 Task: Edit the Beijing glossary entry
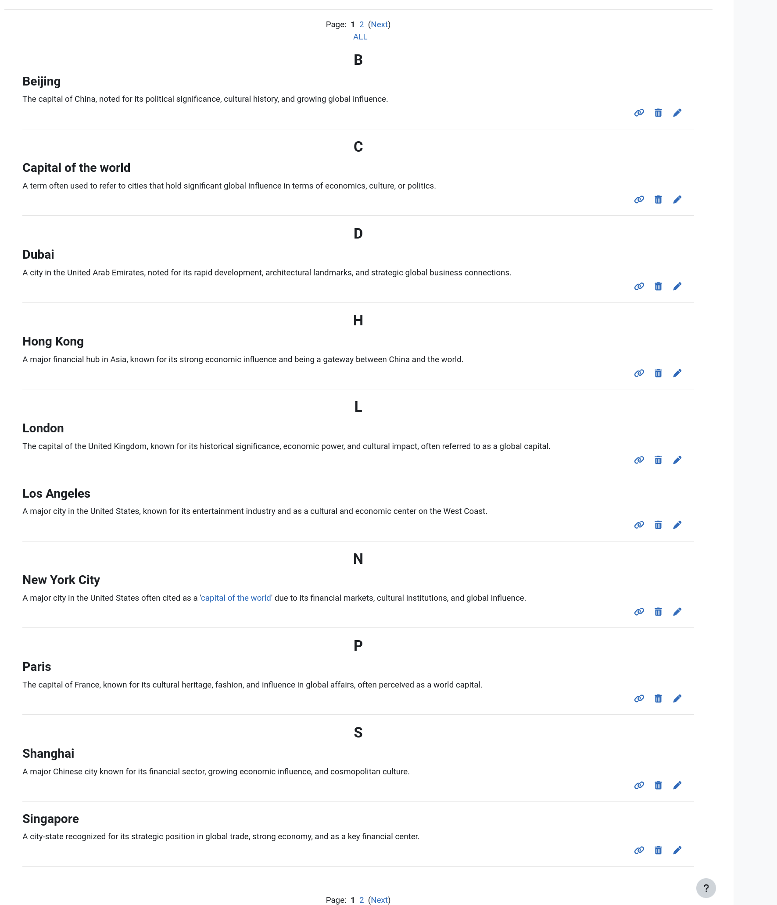pyautogui.click(x=677, y=113)
